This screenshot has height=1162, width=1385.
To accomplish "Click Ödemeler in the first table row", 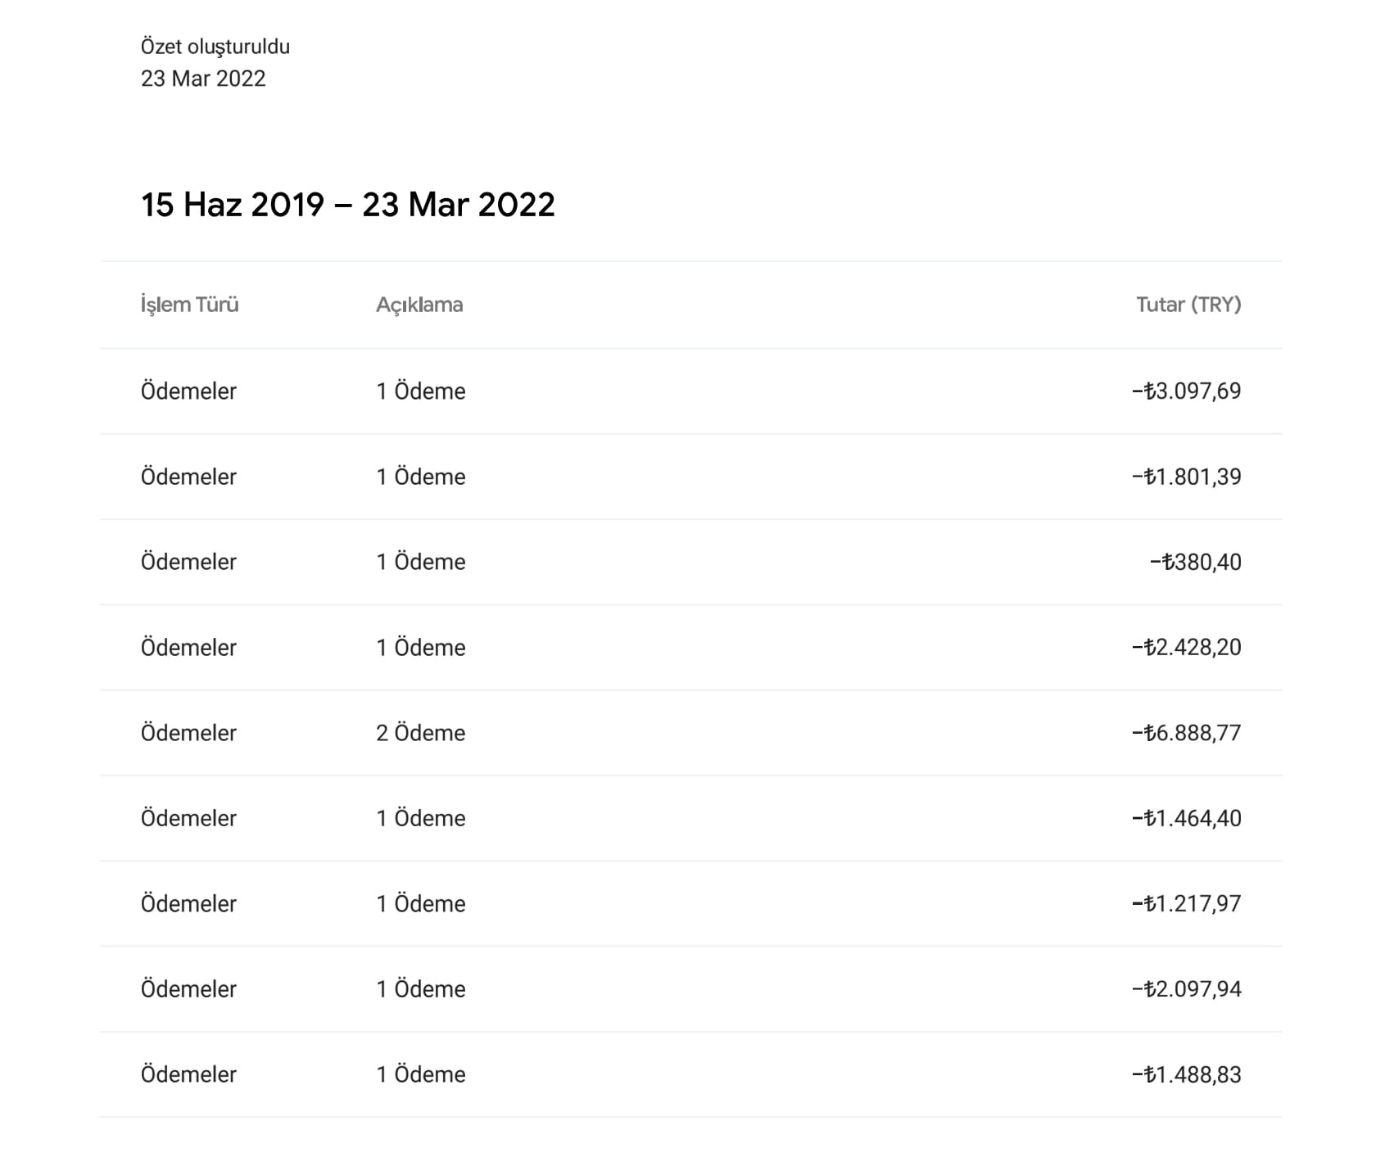I will (x=188, y=391).
